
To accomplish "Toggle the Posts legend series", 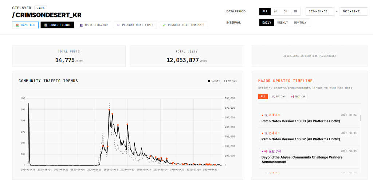I will click(x=214, y=81).
